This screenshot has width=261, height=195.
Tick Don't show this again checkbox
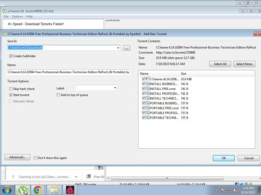pyautogui.click(x=35, y=158)
